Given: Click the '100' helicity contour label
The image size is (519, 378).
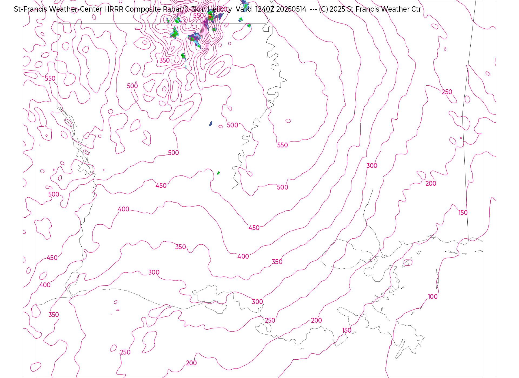Looking at the screenshot, I should [432, 296].
